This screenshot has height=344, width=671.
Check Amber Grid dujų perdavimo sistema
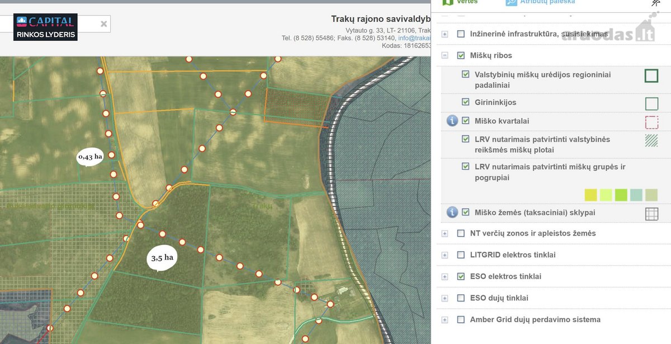click(x=461, y=320)
